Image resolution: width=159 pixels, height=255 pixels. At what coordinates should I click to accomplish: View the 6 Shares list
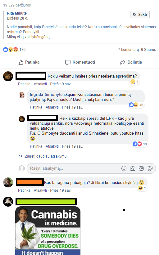point(148,50)
